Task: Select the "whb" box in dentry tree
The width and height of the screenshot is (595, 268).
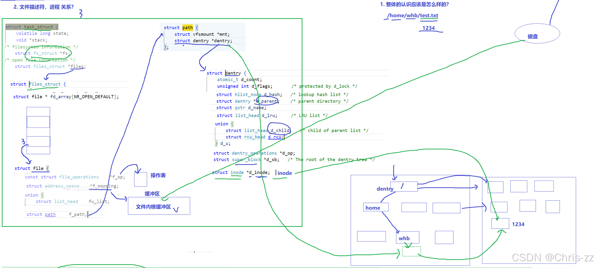Action: click(408, 238)
